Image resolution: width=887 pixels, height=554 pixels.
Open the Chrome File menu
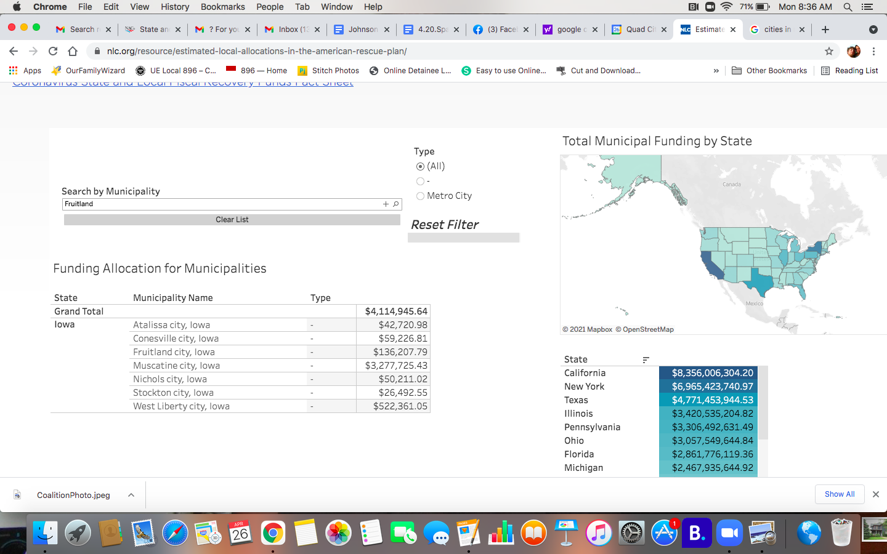coord(85,7)
